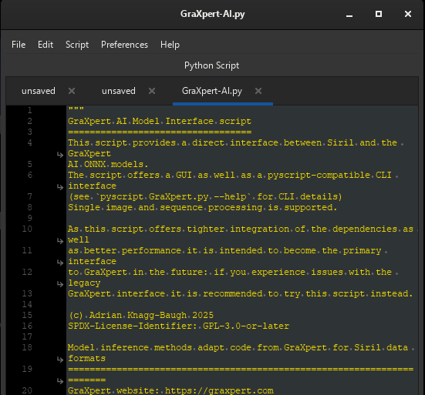Open the Preferences menu
425x395 pixels.
(124, 45)
